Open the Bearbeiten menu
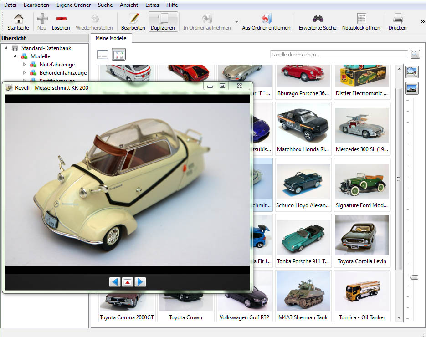426x337 pixels. 36,5
